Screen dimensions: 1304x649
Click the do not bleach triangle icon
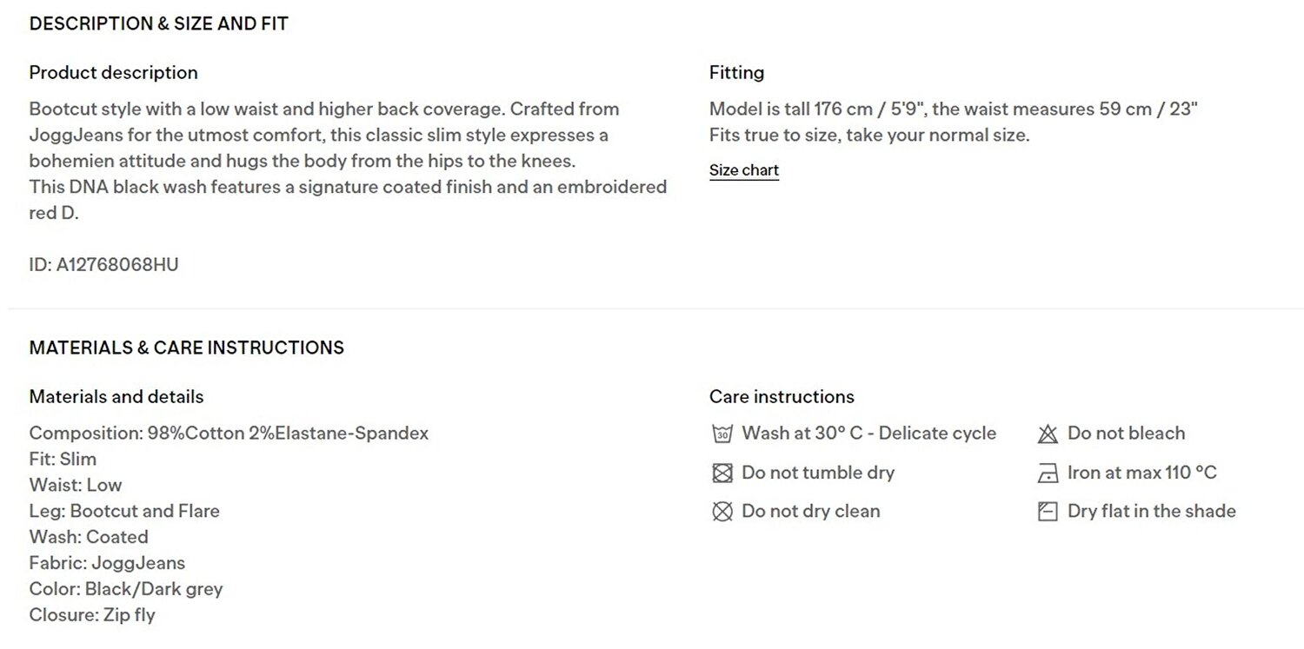[1048, 434]
